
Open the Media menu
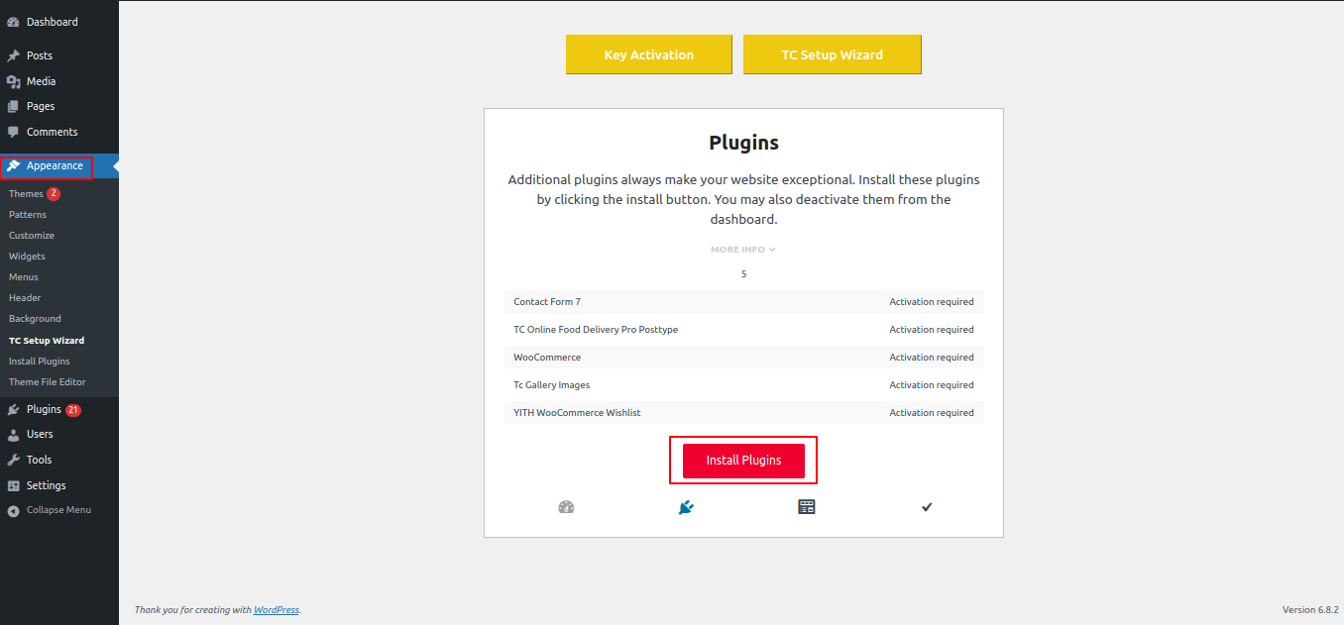pos(59,81)
